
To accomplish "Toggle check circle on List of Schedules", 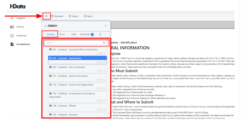I will point(105,71).
